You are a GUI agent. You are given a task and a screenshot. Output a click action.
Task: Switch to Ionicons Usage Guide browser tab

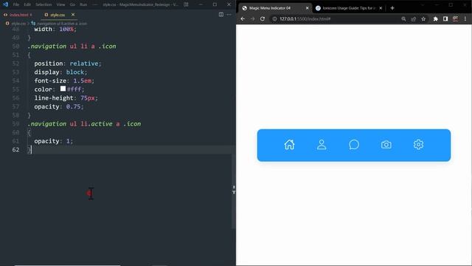point(349,8)
